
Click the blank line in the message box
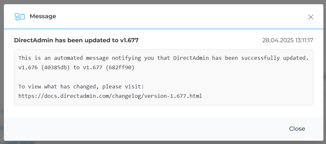point(163,77)
